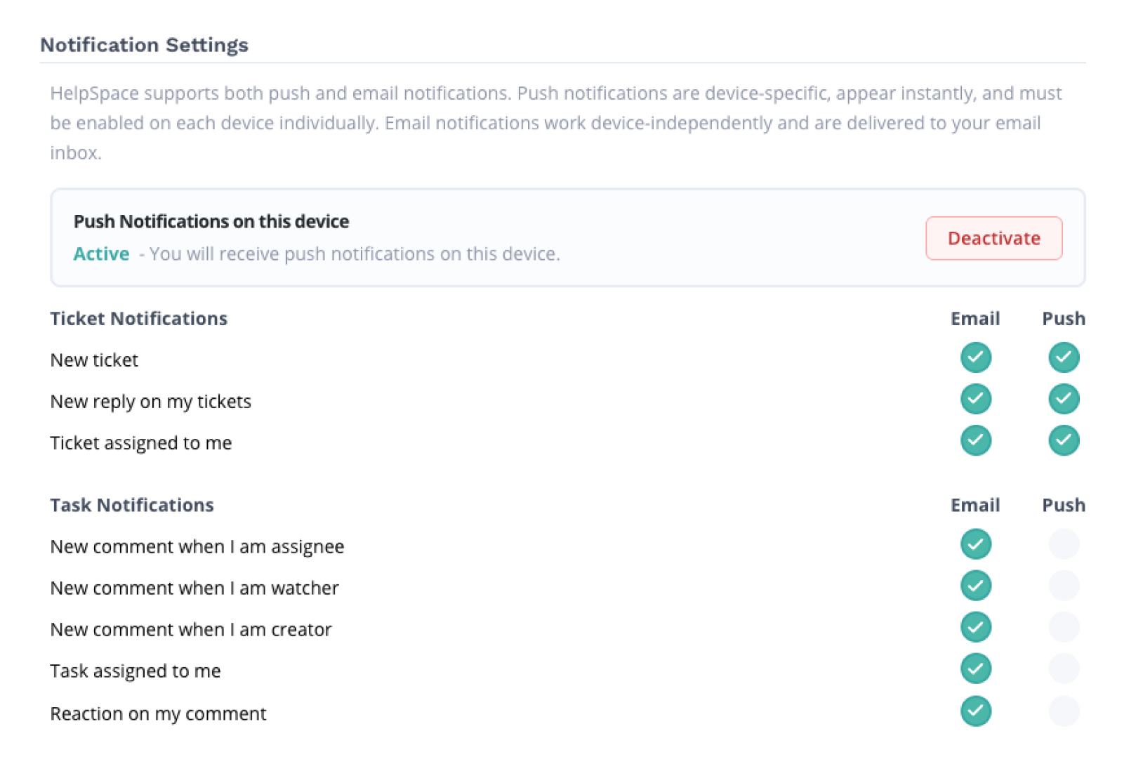Uncheck email for Reaction on my comment
1136x757 pixels.
click(x=976, y=711)
